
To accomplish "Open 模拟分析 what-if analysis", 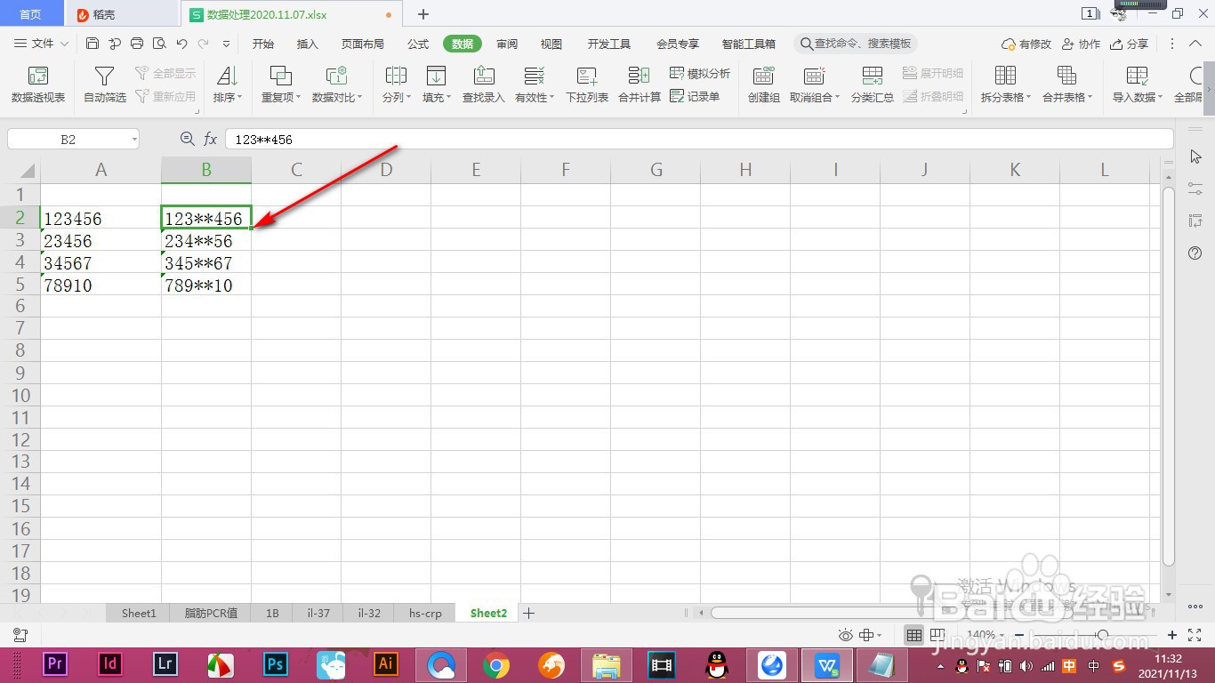I will (700, 74).
